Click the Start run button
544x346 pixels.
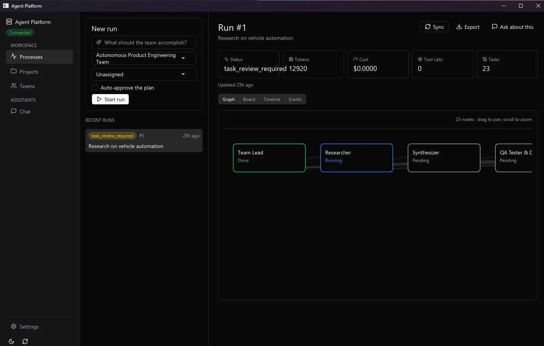tap(111, 99)
